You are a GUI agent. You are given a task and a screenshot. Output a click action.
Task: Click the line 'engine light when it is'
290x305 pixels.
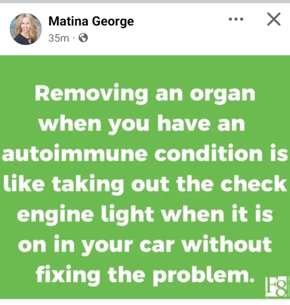coord(145,214)
